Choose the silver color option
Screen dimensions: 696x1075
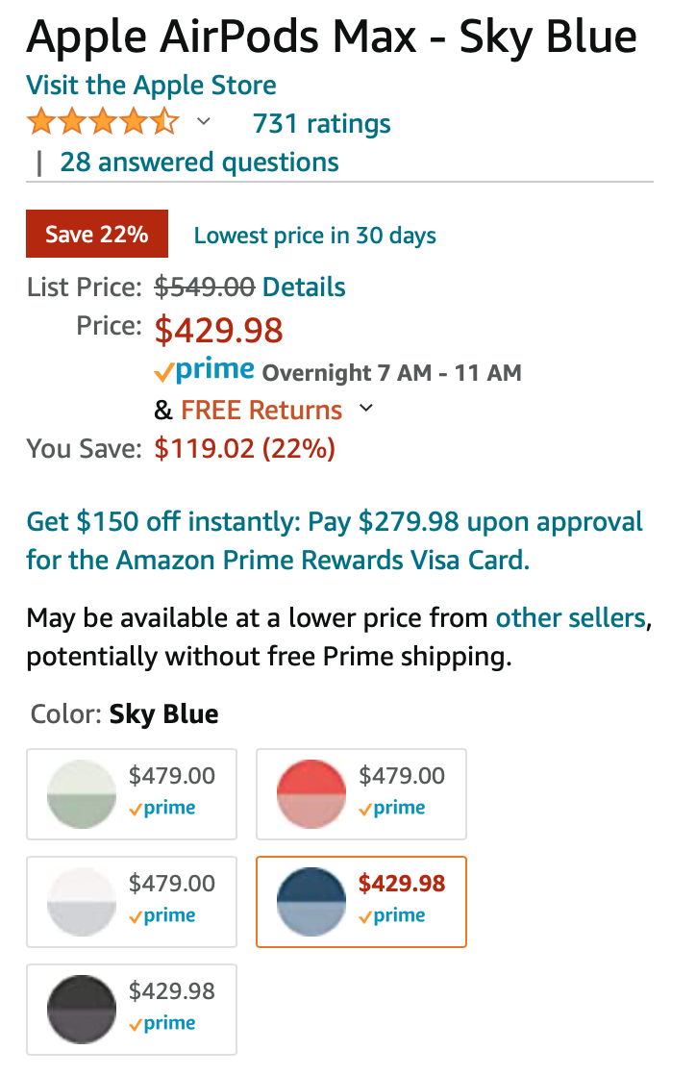point(82,902)
